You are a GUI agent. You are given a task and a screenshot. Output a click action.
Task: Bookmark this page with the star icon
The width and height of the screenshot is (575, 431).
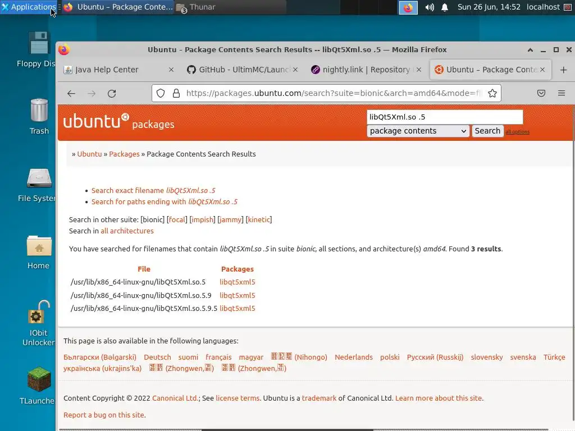click(x=492, y=93)
